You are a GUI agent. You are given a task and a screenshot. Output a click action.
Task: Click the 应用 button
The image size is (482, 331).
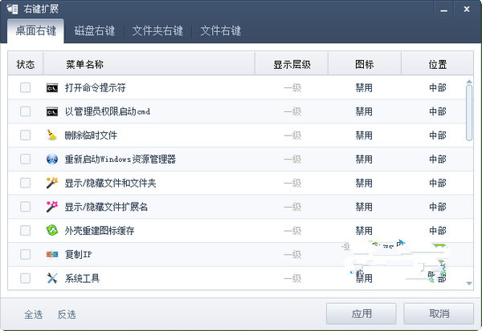(361, 314)
